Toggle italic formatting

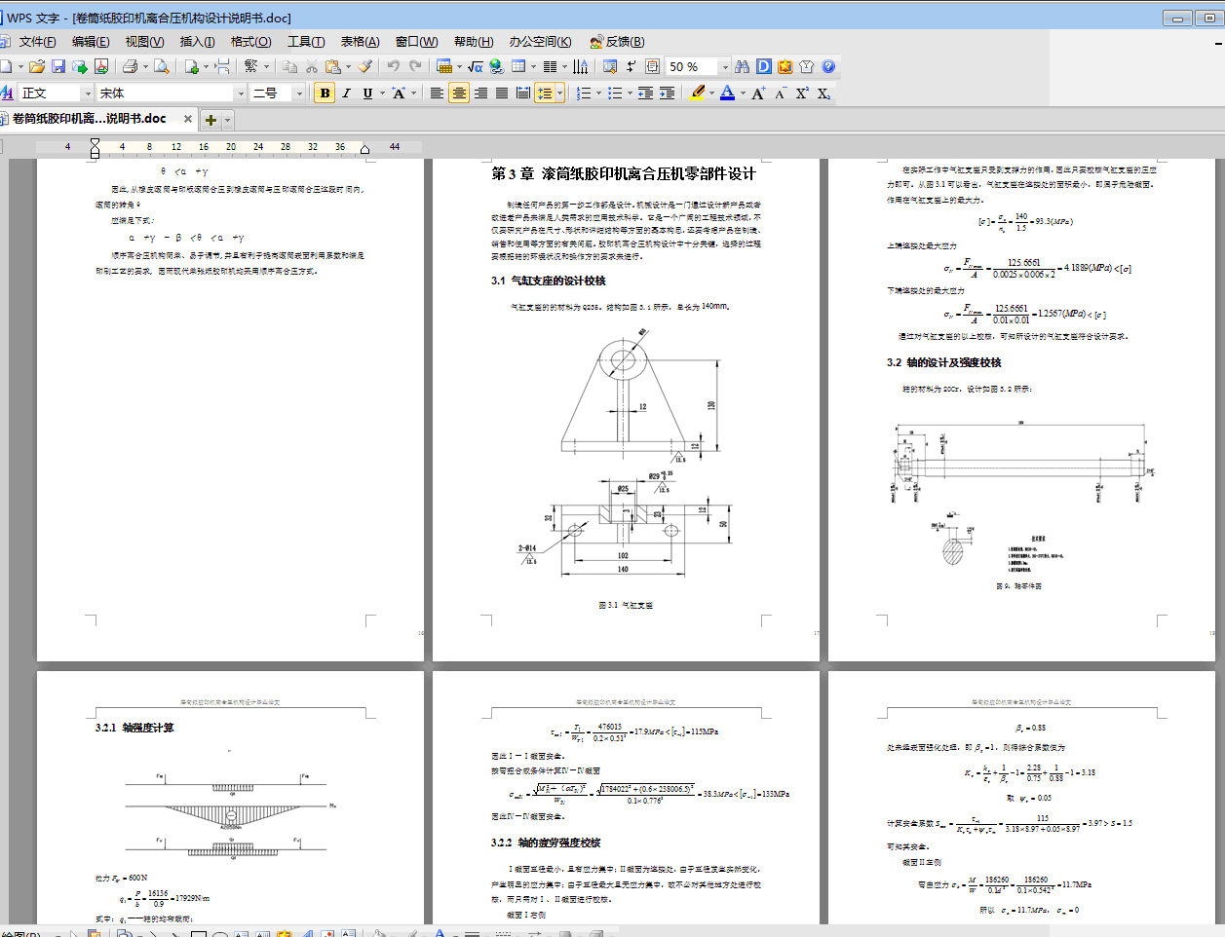click(x=346, y=94)
